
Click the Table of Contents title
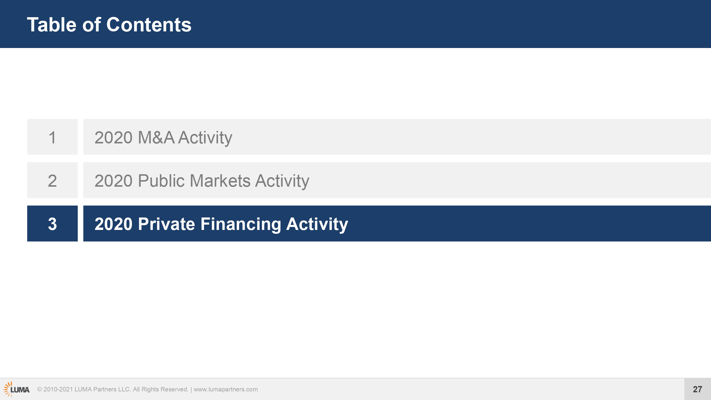tap(109, 24)
